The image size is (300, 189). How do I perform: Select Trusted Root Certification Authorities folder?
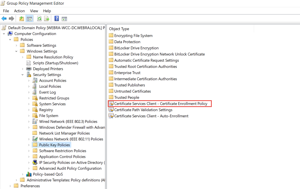click(145, 67)
